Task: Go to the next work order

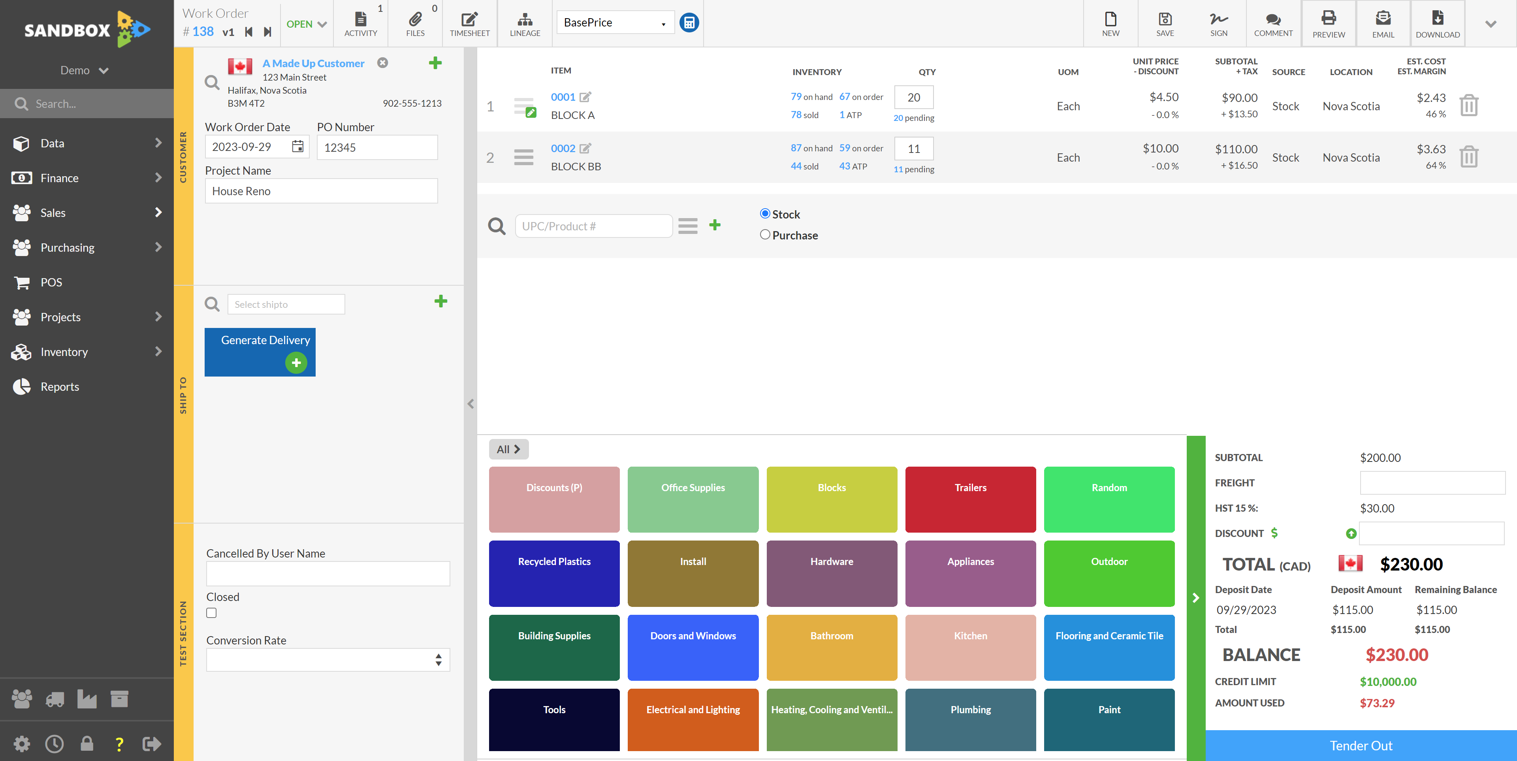Action: [x=267, y=32]
